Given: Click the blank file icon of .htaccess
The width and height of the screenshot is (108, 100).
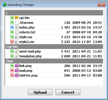Looking at the screenshot, I should [17, 22].
